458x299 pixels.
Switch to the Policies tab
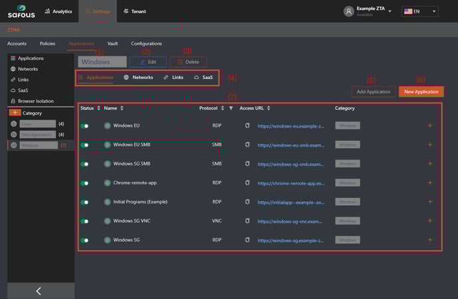47,43
